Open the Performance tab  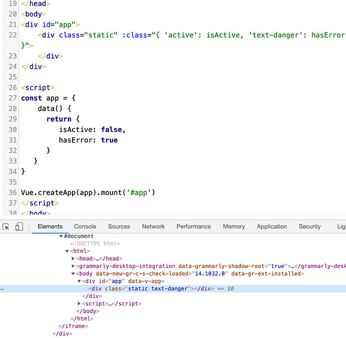coord(193,226)
